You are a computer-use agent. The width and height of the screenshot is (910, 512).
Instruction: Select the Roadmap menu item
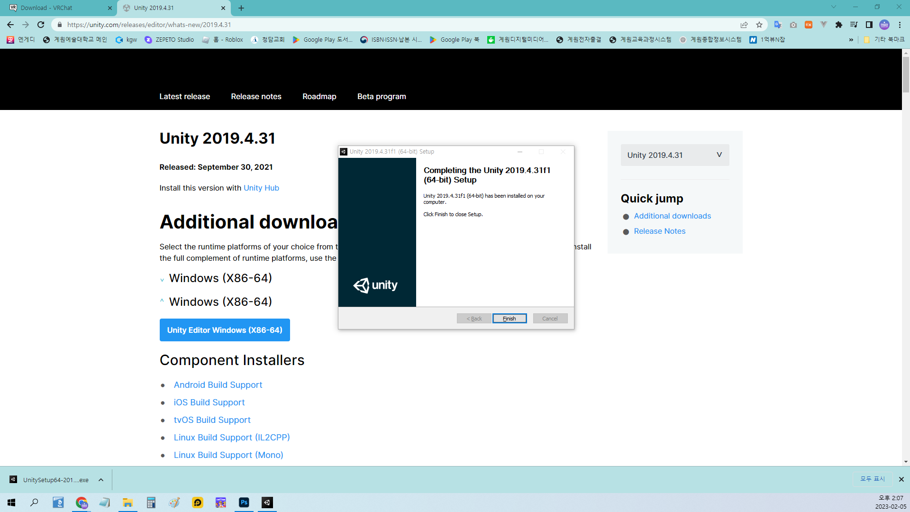tap(319, 96)
